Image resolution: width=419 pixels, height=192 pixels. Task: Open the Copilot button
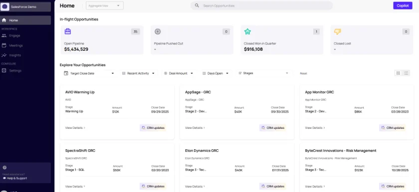pos(403,5)
